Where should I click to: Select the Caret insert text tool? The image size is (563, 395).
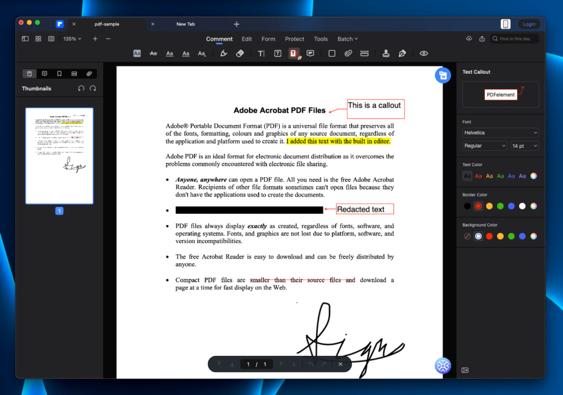pos(202,53)
